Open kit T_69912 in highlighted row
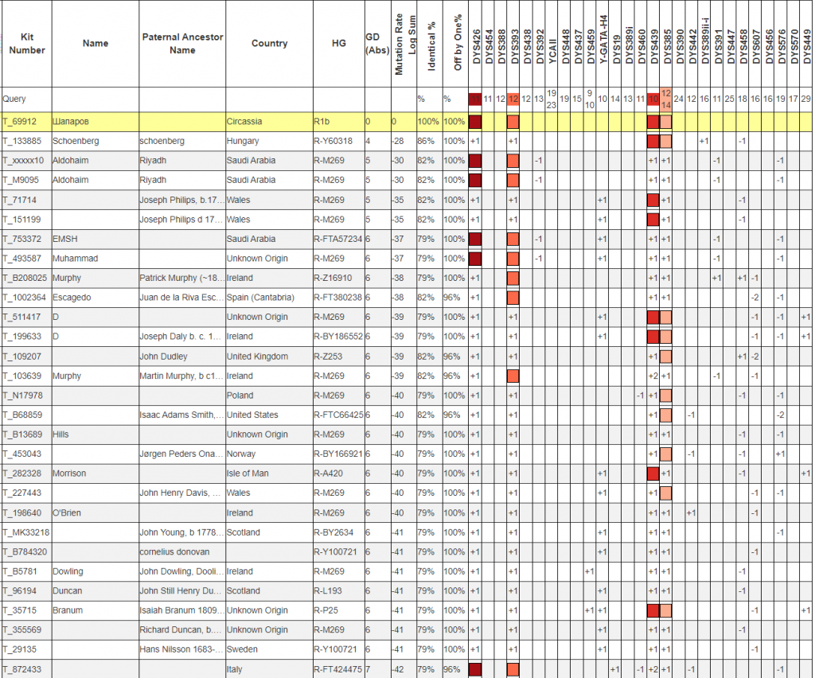This screenshot has height=678, width=815. point(25,122)
